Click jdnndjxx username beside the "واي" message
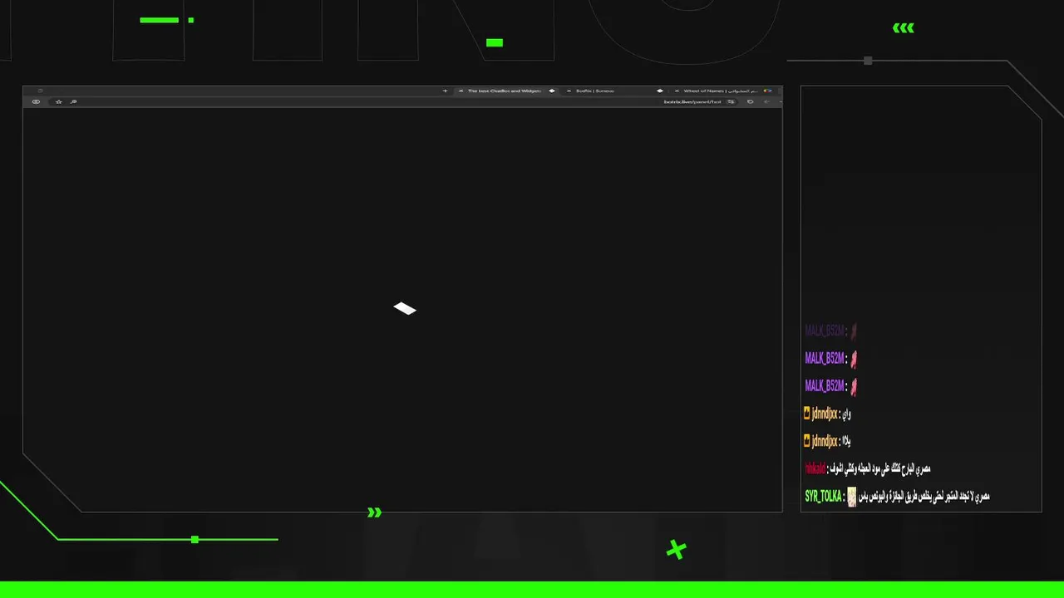Viewport: 1064px width, 598px height. click(825, 414)
